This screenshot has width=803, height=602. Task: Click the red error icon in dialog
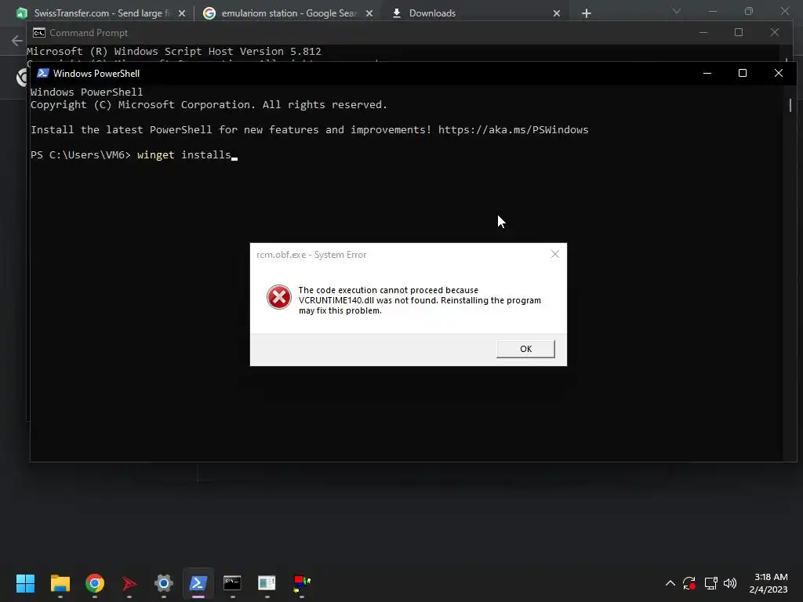point(279,297)
